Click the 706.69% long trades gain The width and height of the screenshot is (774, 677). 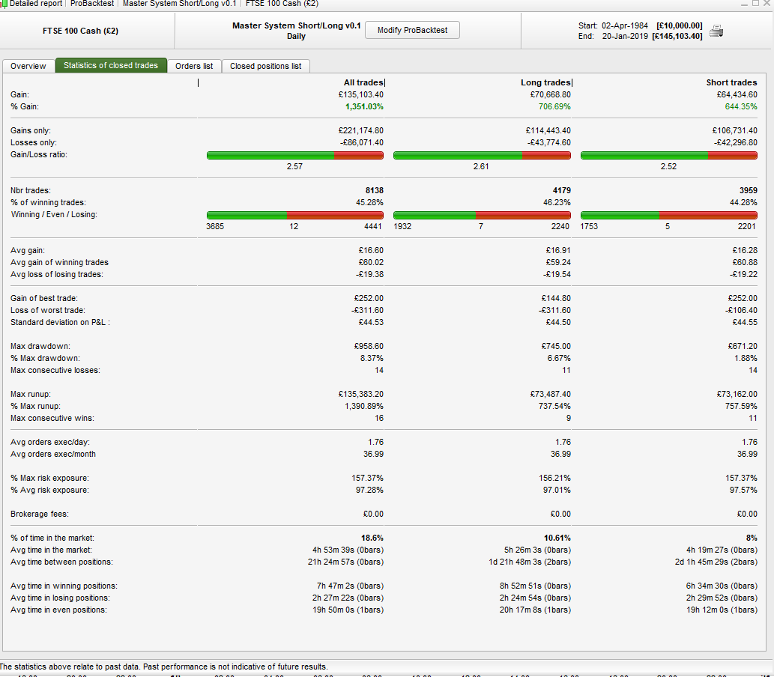click(554, 106)
